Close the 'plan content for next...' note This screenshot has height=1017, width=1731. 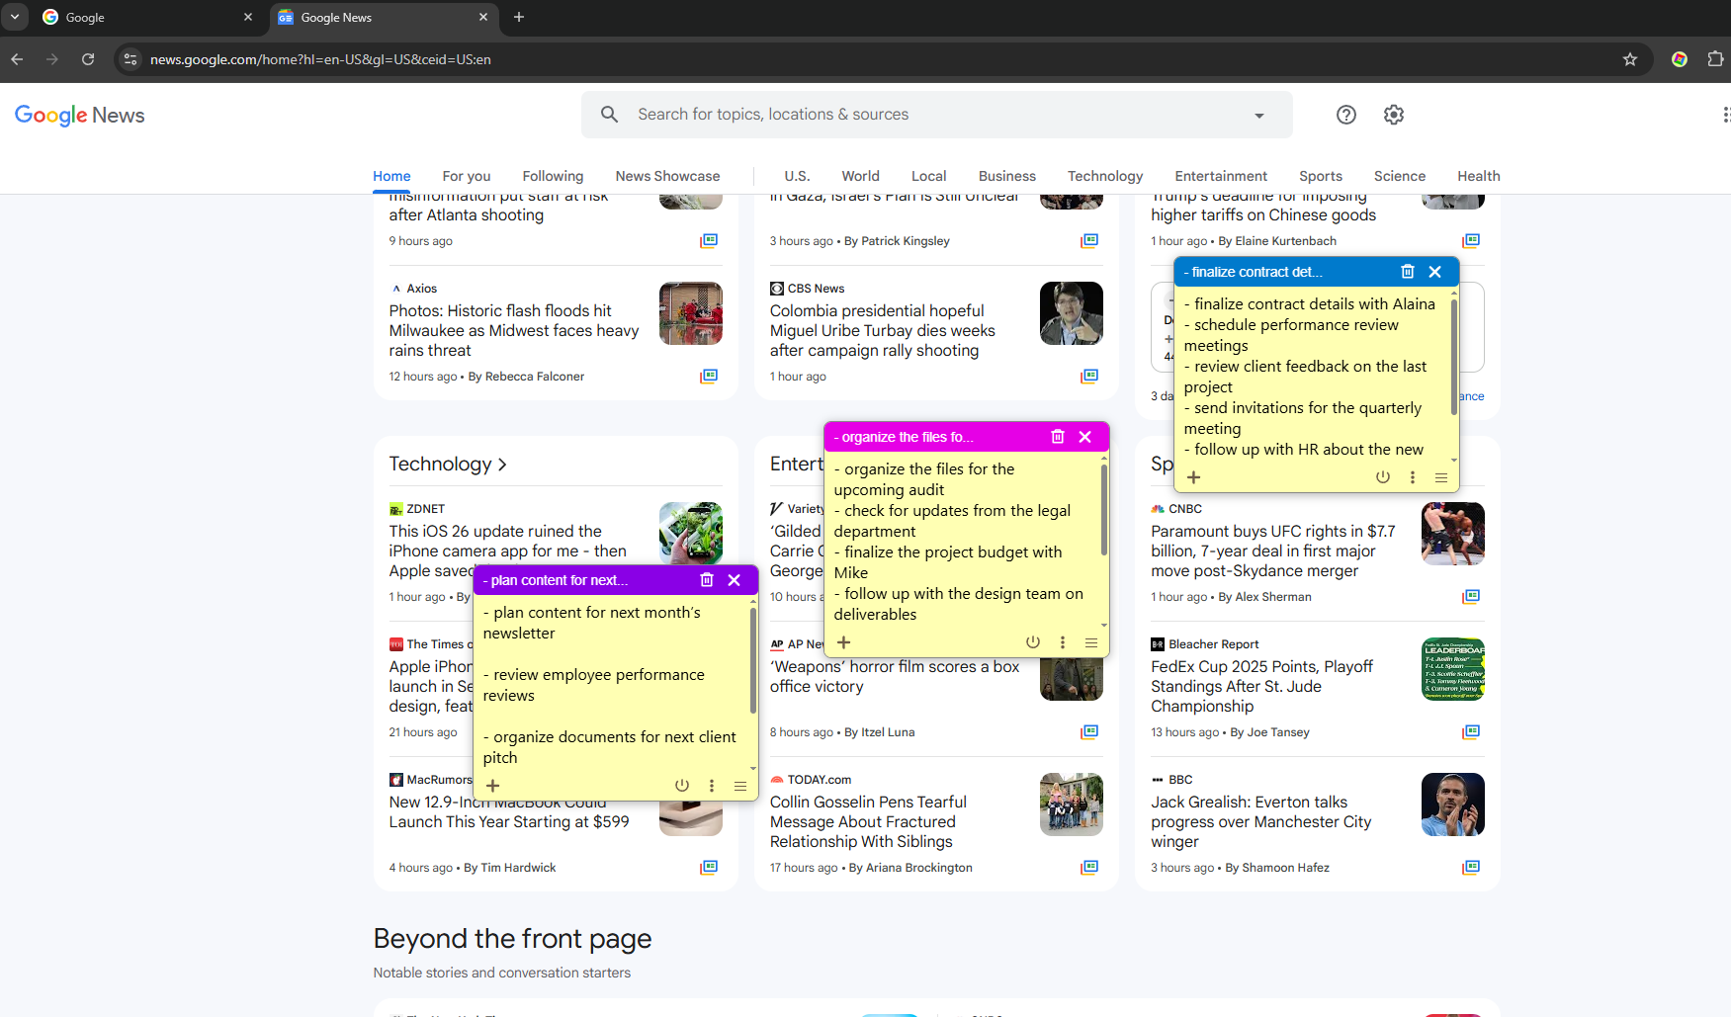(x=735, y=580)
